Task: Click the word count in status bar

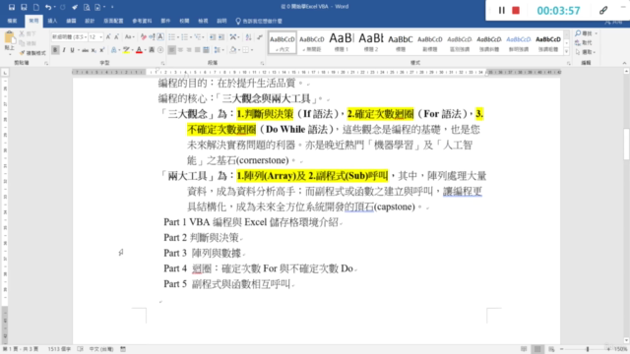Action: pos(59,349)
